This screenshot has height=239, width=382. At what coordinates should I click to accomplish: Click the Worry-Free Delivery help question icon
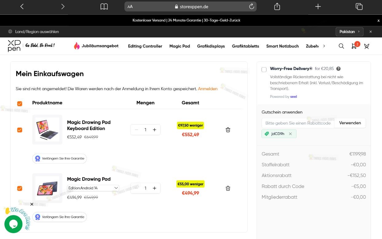pos(338,69)
